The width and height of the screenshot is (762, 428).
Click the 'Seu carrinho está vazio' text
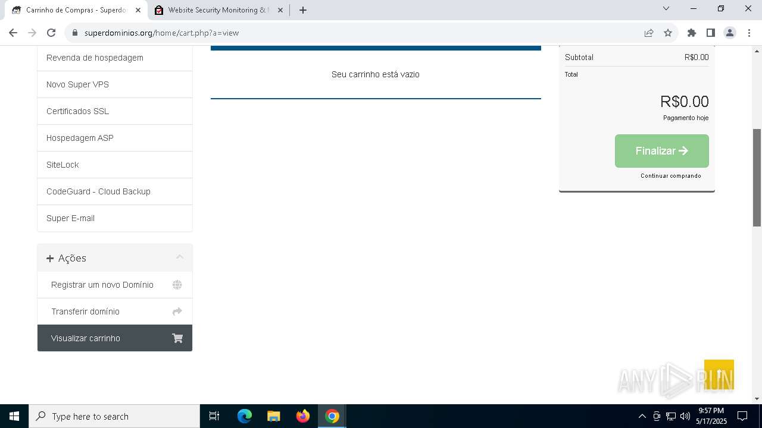376,74
